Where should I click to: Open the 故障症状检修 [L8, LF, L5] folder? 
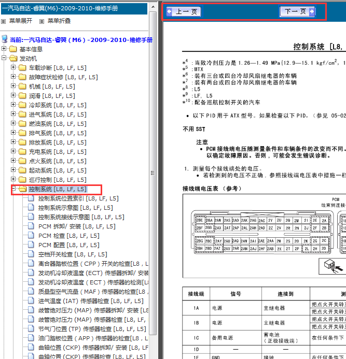[x=63, y=77]
